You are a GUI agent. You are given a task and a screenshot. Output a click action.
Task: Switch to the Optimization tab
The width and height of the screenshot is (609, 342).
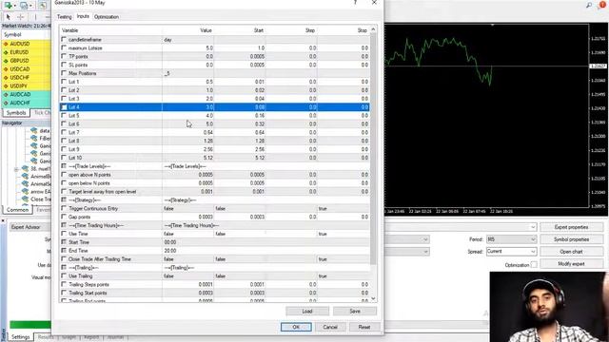tap(107, 17)
